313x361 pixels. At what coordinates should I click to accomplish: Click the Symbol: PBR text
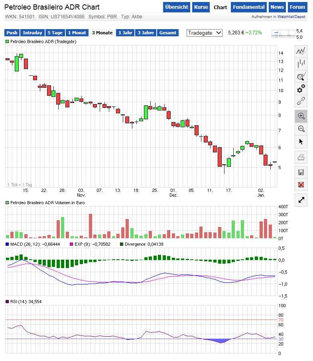[x=102, y=17]
